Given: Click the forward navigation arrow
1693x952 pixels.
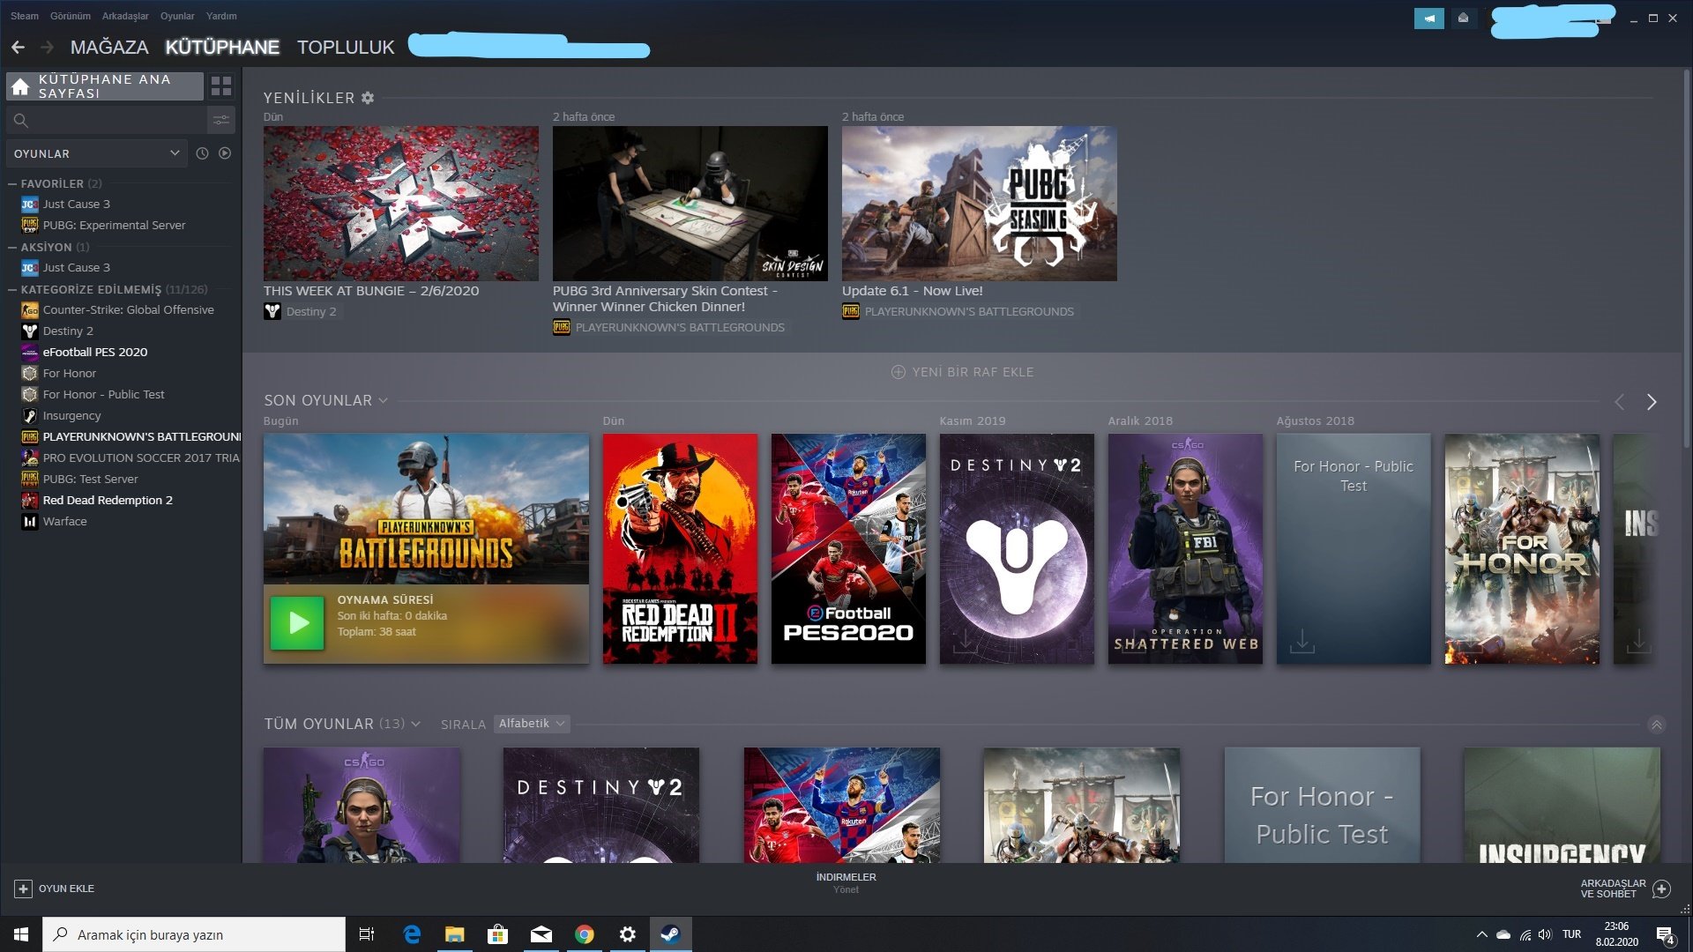Looking at the screenshot, I should (x=47, y=47).
